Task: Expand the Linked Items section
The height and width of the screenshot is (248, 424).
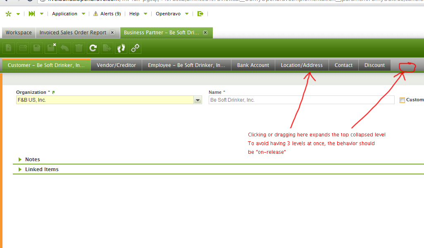Action: [x=20, y=169]
